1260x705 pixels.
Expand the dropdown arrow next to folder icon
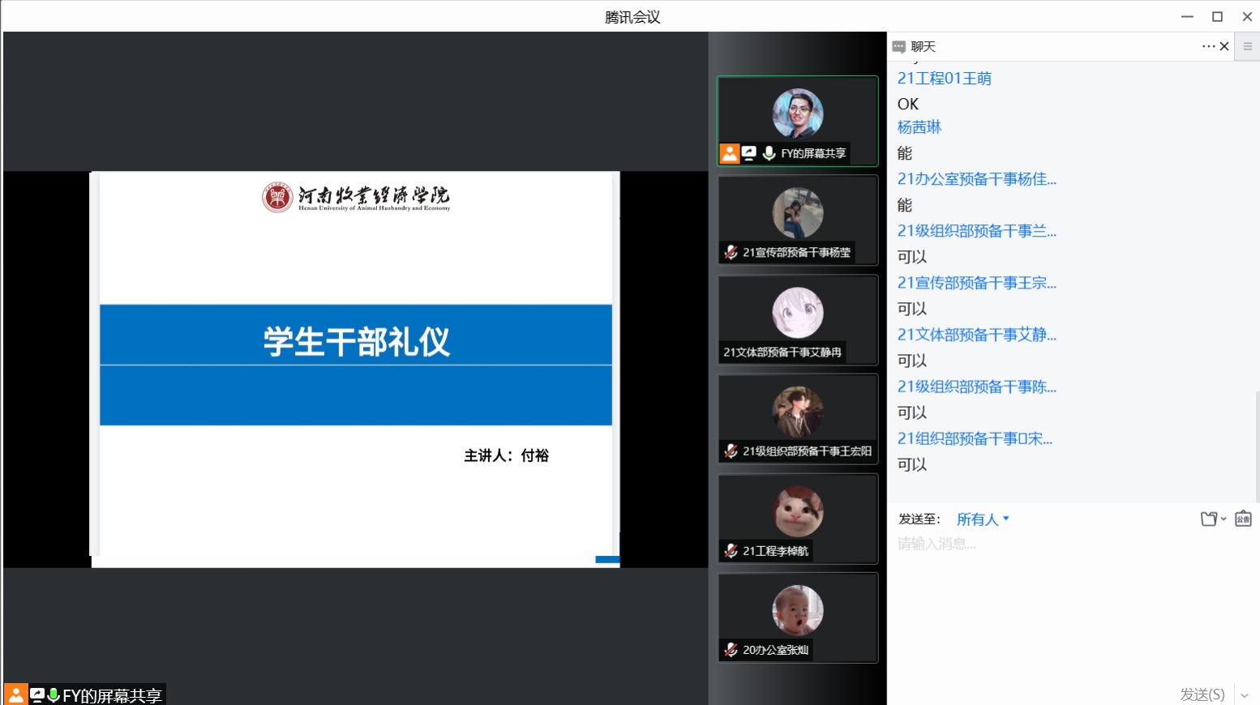(x=1224, y=519)
